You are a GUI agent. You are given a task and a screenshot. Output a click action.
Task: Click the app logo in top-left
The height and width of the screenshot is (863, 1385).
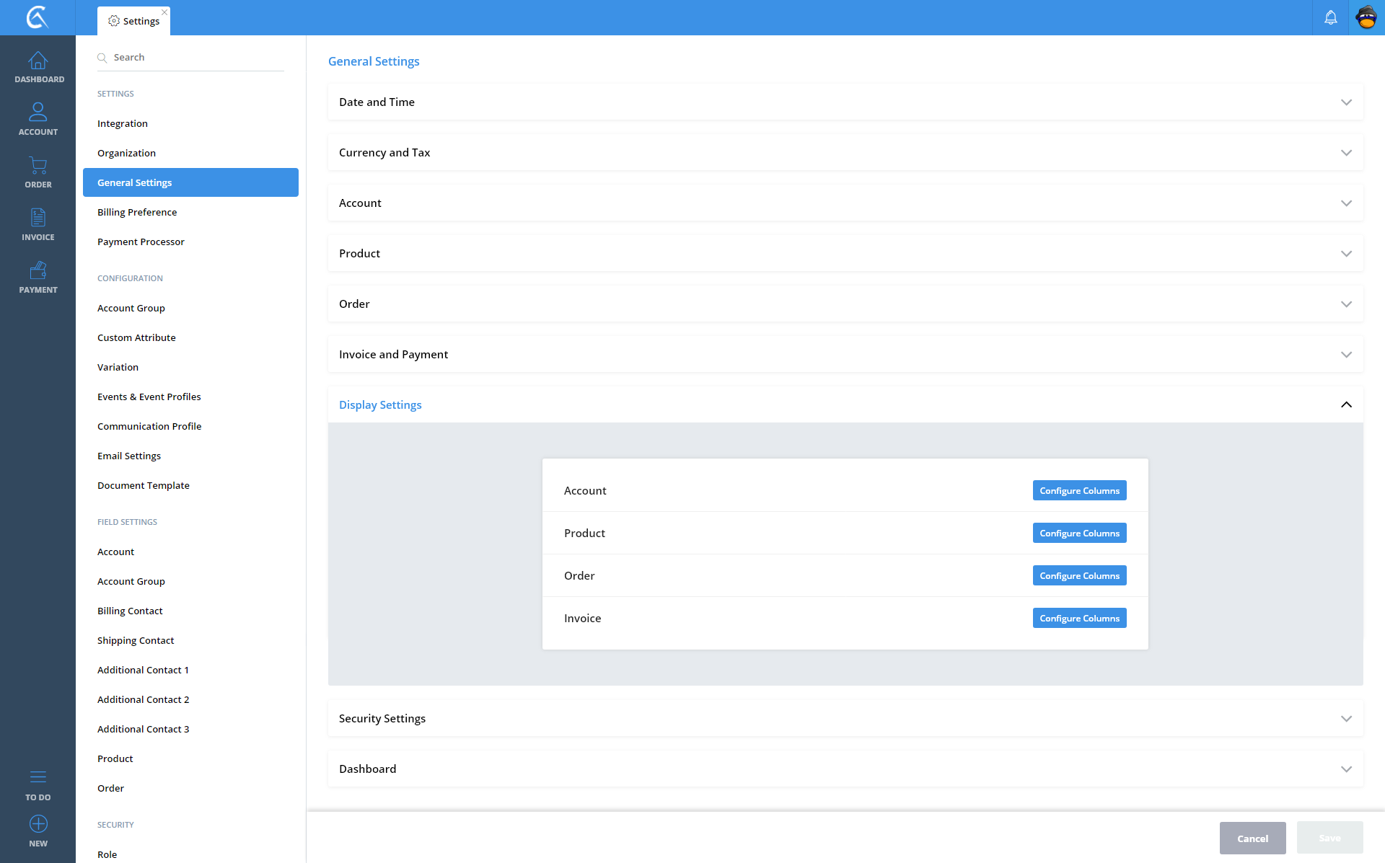(x=38, y=17)
